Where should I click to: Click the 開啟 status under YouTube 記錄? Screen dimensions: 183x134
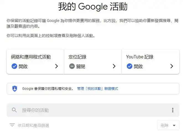click(138, 66)
